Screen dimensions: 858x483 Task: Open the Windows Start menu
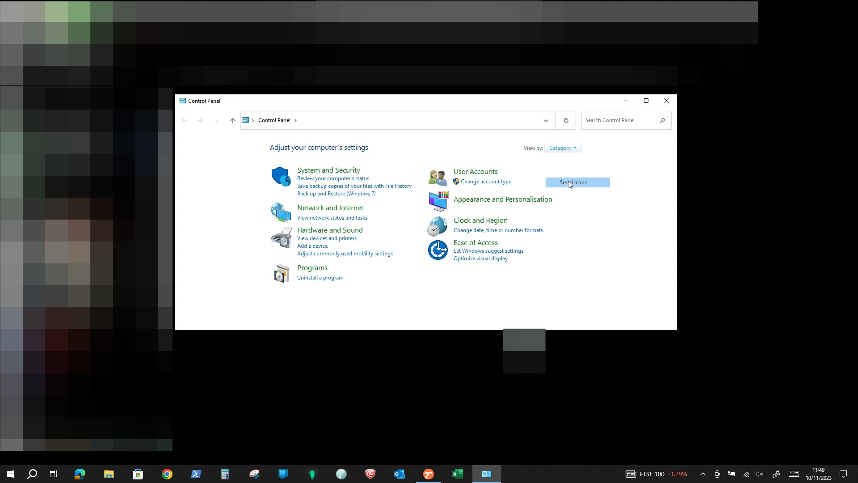tap(11, 474)
